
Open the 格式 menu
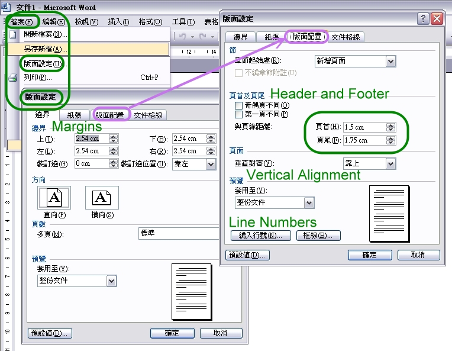pyautogui.click(x=150, y=22)
